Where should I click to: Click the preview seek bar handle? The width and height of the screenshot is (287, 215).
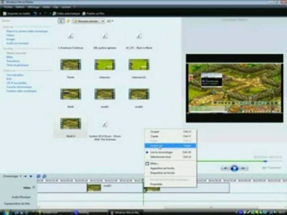[x=265, y=161]
